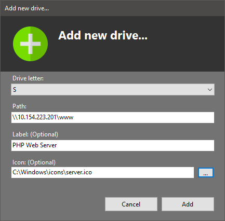Click the bold Add new drive heading

coord(103,35)
